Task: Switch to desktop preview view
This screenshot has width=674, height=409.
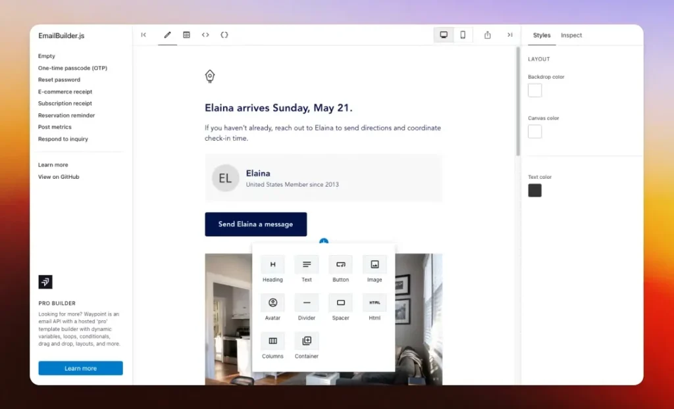Action: [444, 35]
